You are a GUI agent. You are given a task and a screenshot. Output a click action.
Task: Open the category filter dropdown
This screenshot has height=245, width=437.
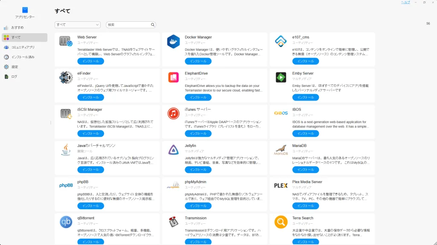pos(78,25)
